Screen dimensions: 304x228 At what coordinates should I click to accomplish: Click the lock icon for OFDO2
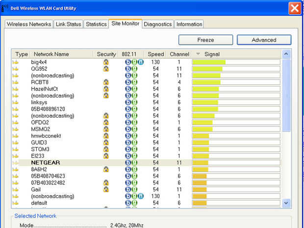point(106,123)
